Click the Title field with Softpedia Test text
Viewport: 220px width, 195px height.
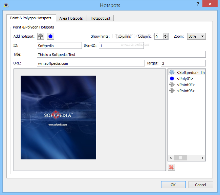point(121,54)
